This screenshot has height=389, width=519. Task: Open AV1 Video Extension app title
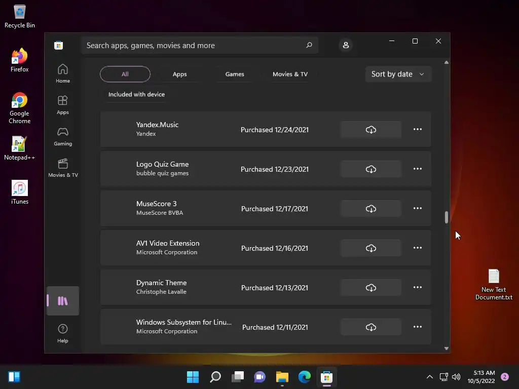[168, 243]
